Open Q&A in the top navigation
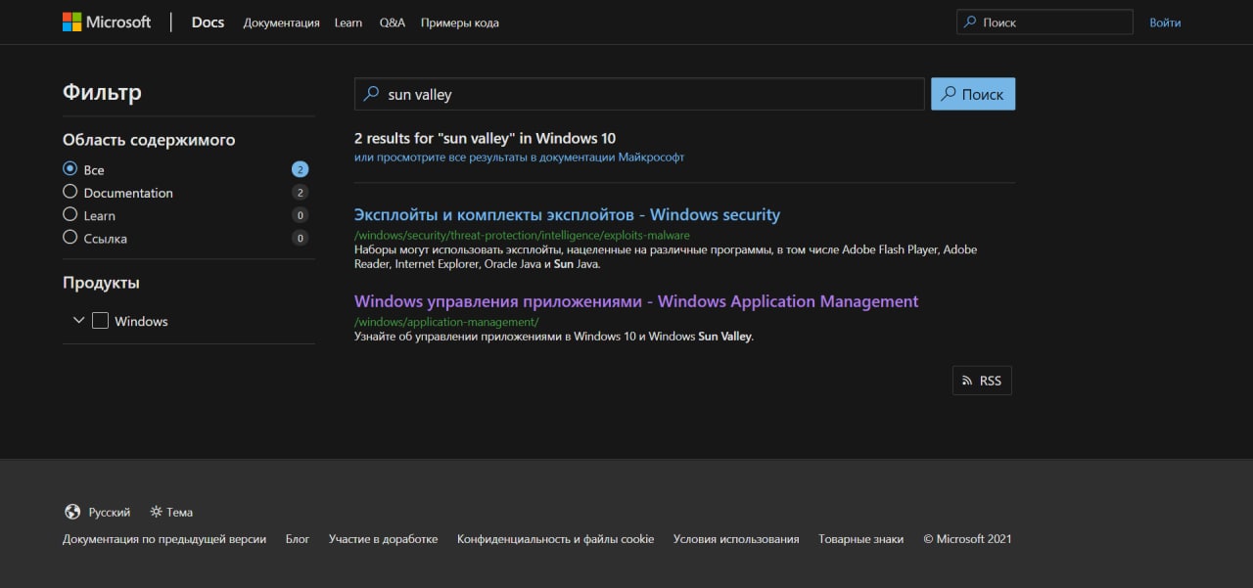This screenshot has height=588, width=1253. click(x=392, y=23)
